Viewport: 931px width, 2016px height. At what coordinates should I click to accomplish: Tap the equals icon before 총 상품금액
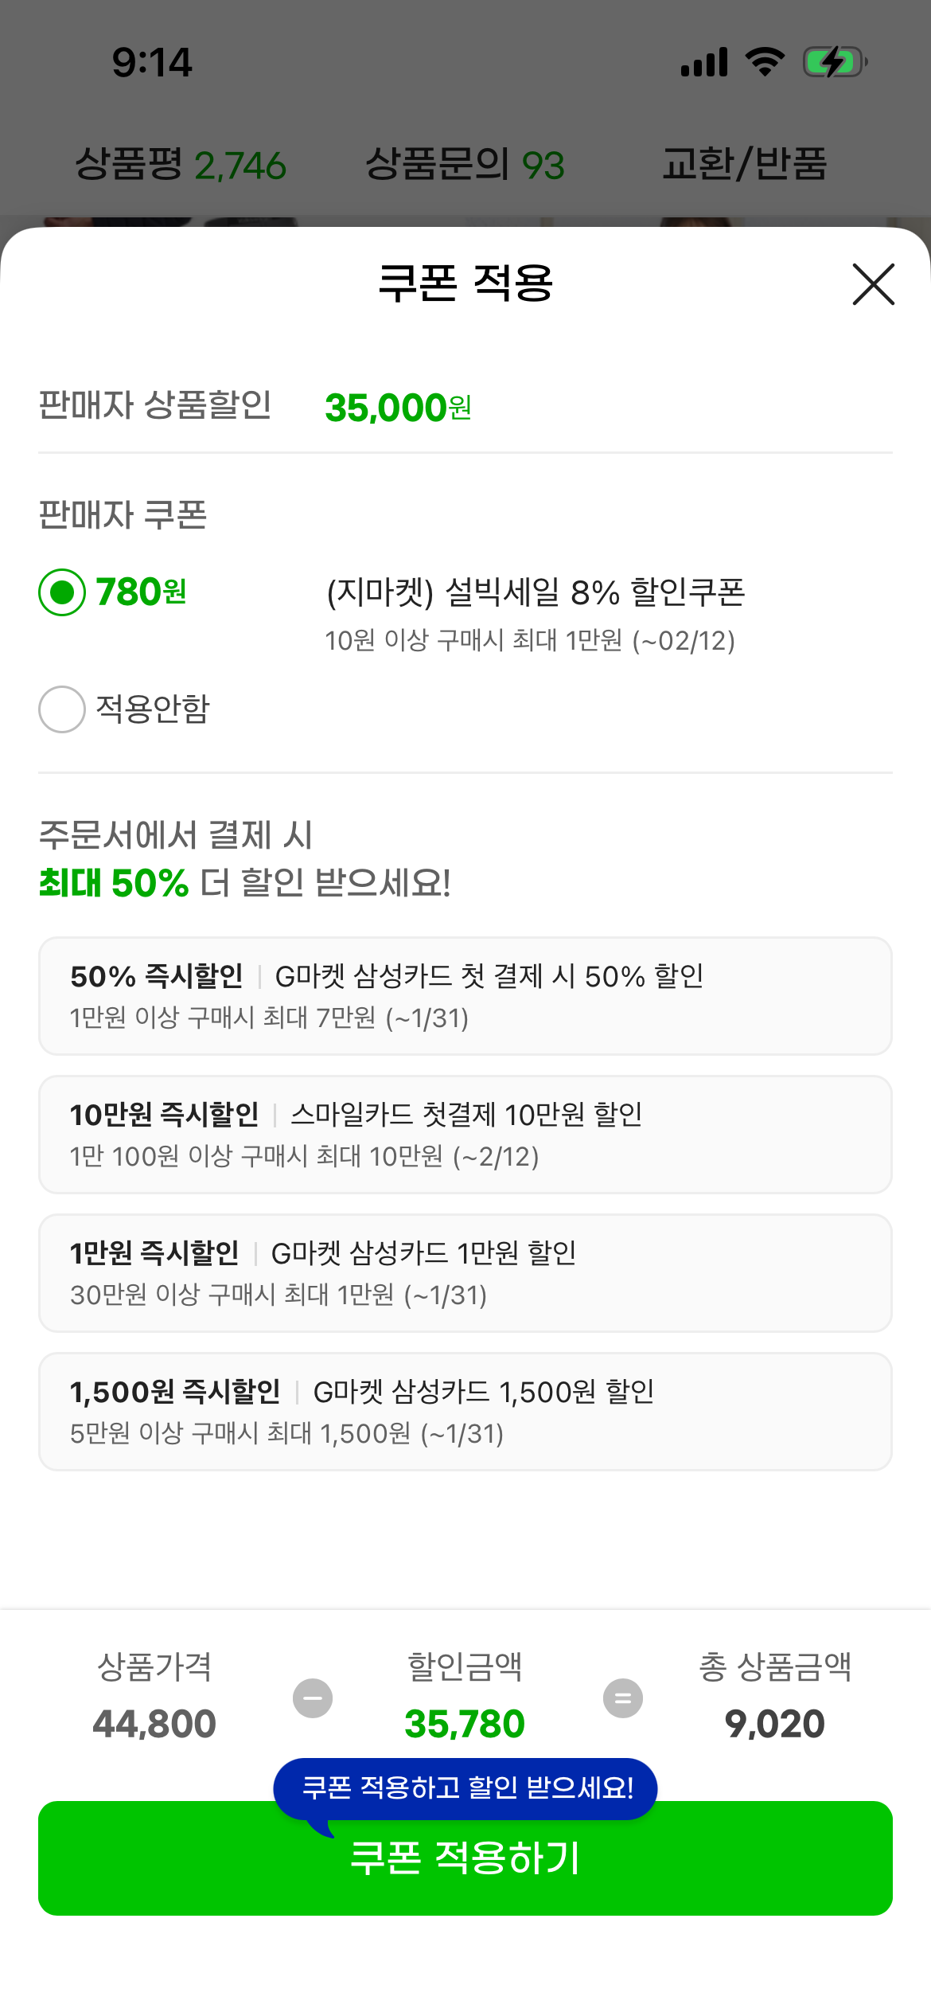coord(623,1698)
